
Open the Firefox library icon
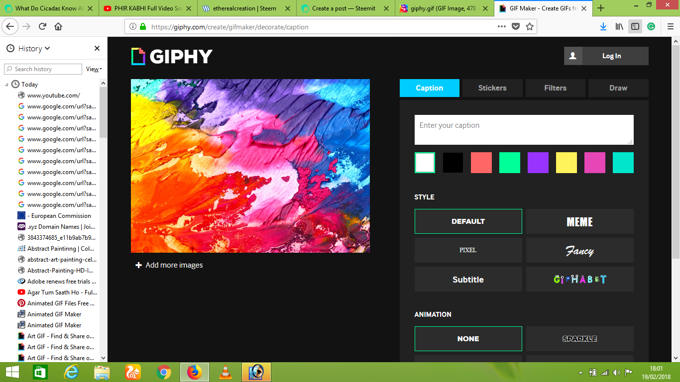(619, 27)
